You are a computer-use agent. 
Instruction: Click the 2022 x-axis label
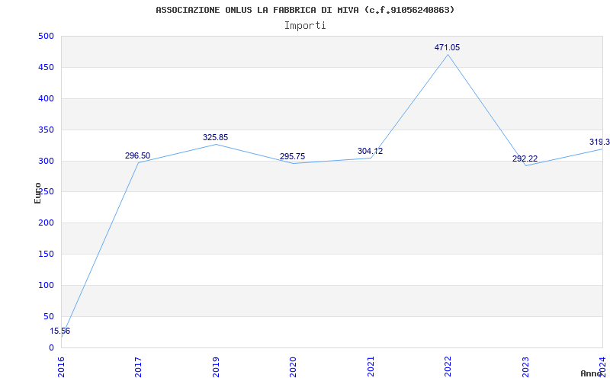448,367
